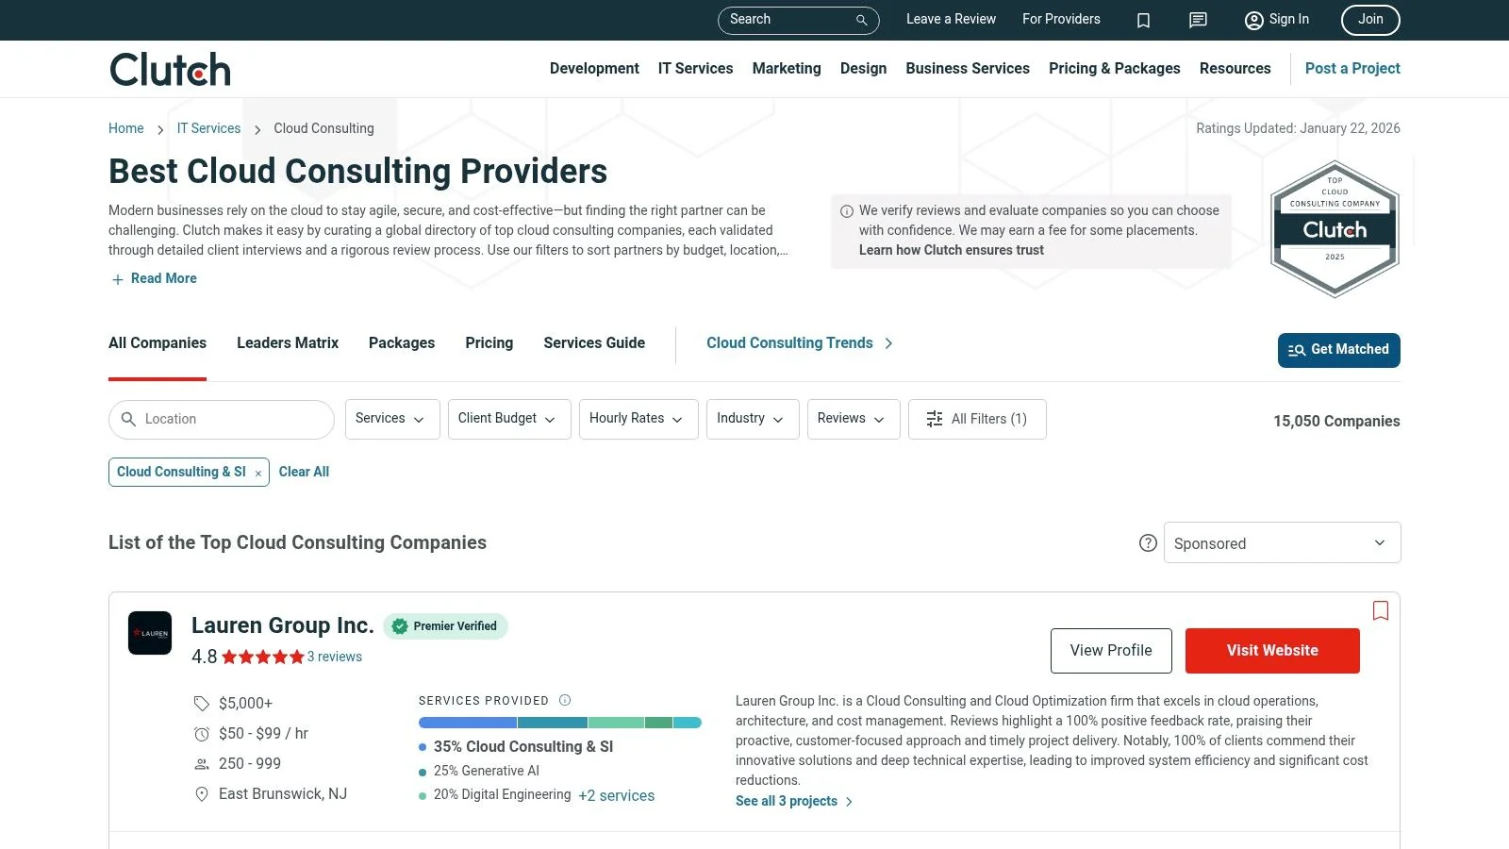Expand the Read More description
The image size is (1509, 849).
click(154, 278)
